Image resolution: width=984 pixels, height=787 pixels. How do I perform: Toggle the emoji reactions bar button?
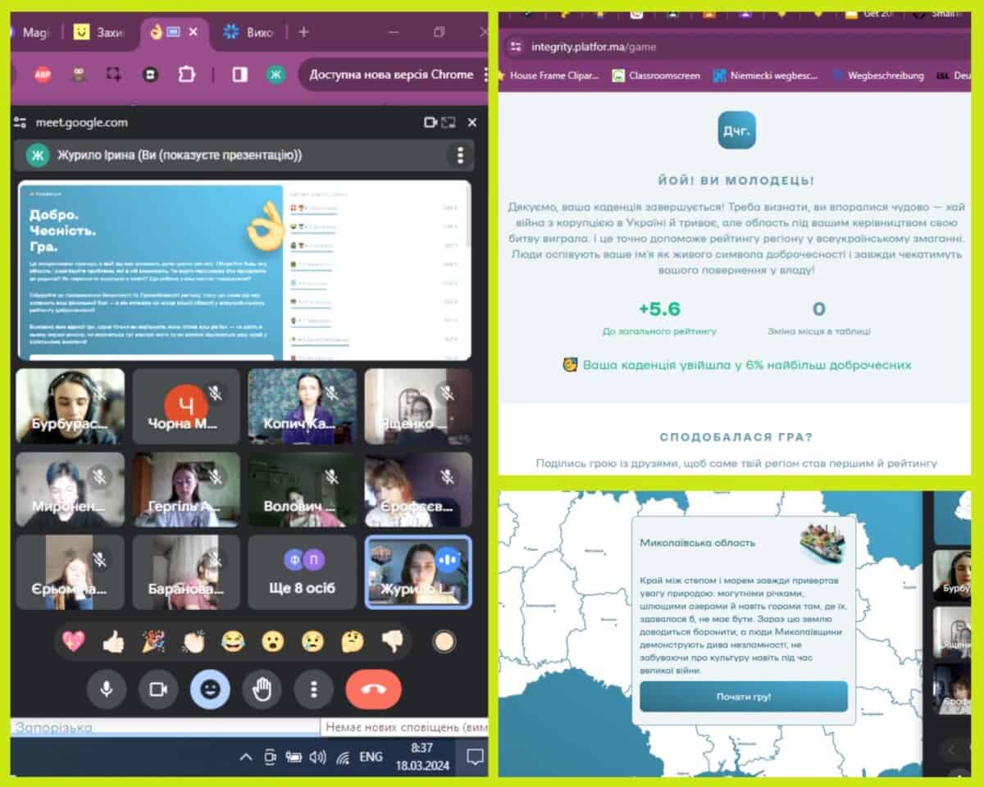click(x=210, y=689)
